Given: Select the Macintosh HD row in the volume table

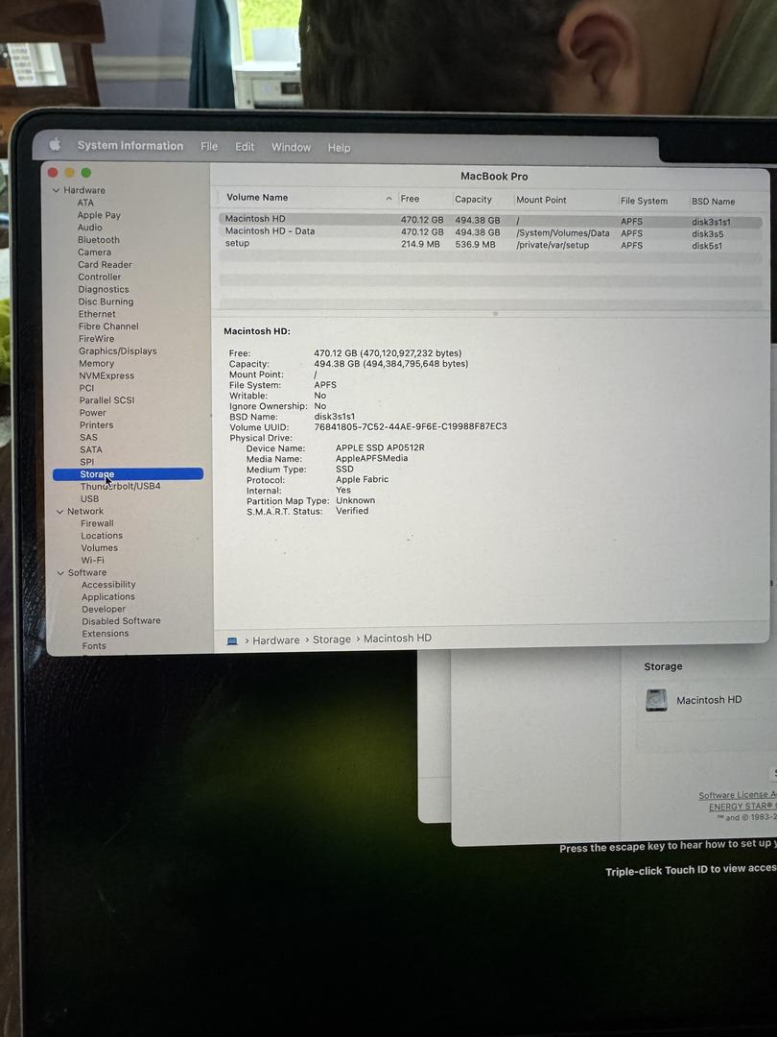Looking at the screenshot, I should pos(489,220).
